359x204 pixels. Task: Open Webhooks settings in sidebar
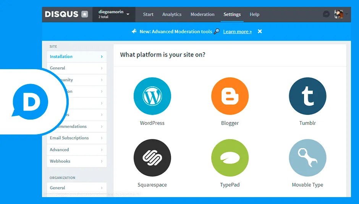click(x=77, y=161)
